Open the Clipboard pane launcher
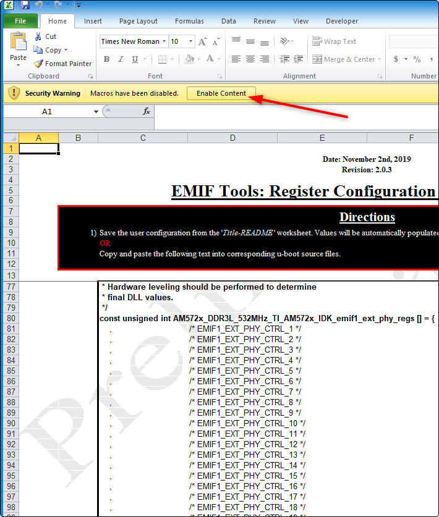The image size is (439, 517). (x=90, y=77)
